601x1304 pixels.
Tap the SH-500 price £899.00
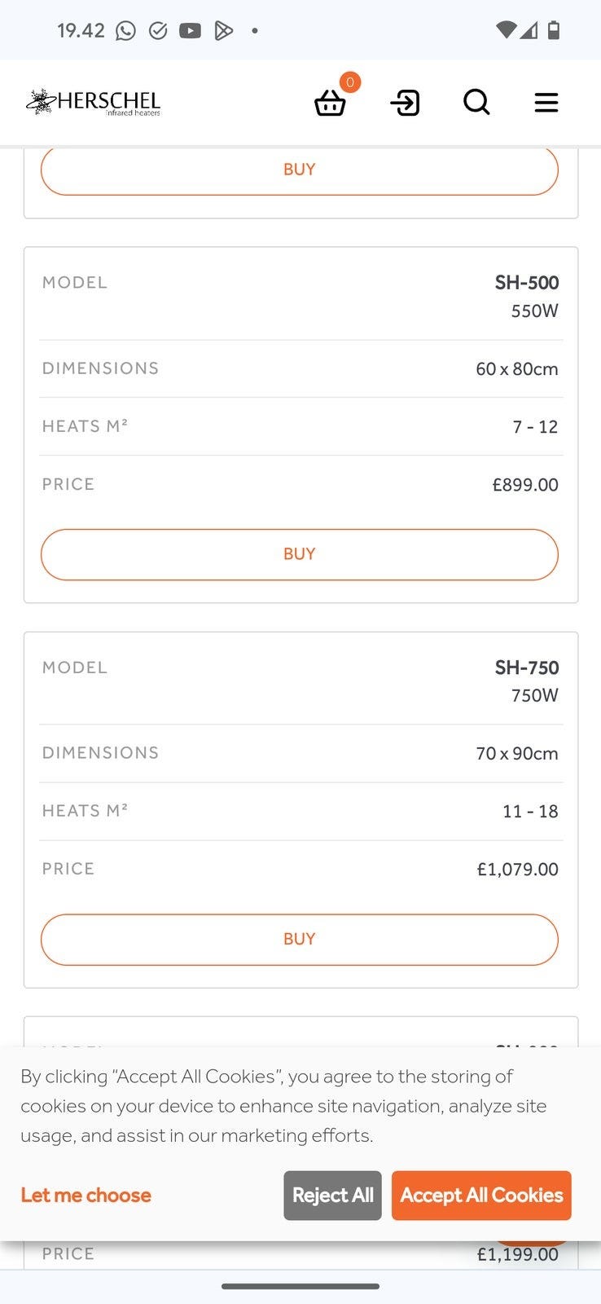[x=525, y=485]
